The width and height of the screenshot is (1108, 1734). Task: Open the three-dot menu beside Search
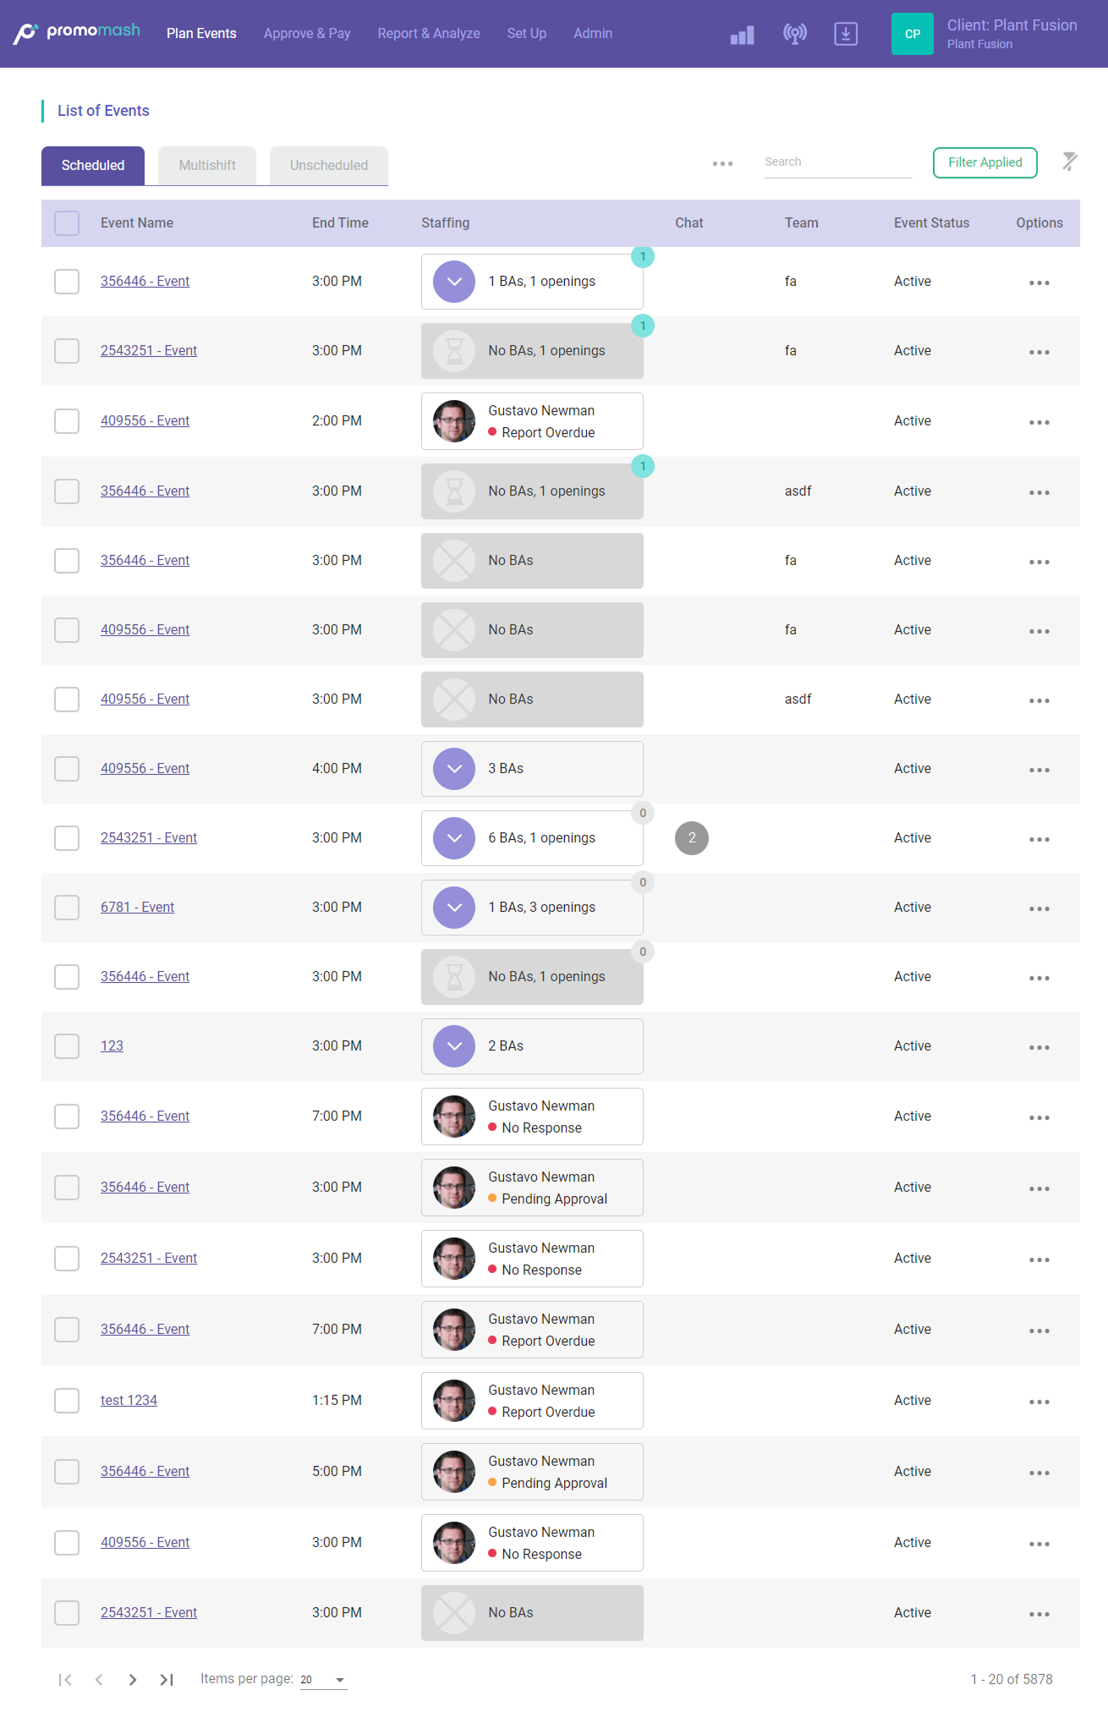(x=722, y=163)
